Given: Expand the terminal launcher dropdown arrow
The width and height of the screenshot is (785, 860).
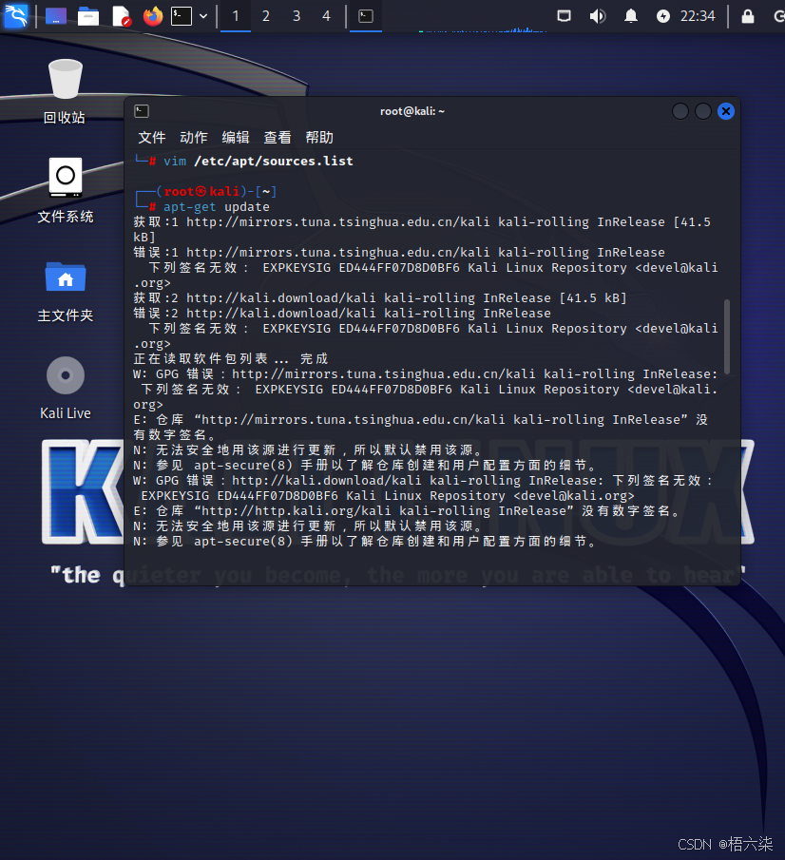Looking at the screenshot, I should tap(203, 16).
